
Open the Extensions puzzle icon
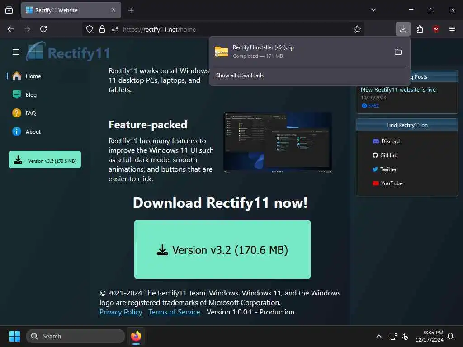pyautogui.click(x=420, y=29)
